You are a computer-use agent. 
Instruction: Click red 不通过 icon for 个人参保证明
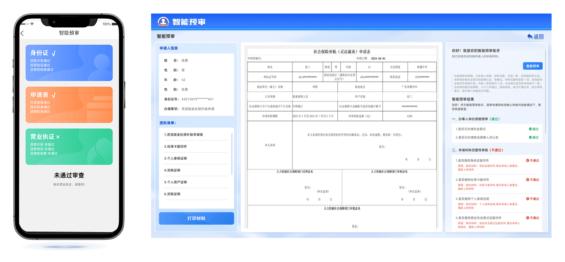528,199
